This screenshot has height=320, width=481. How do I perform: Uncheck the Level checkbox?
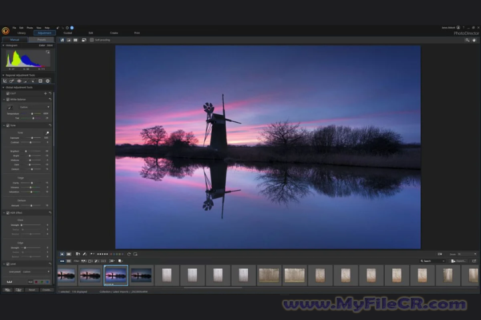tap(8, 264)
